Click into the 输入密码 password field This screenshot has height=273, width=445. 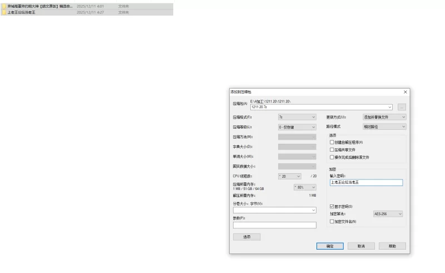366,183
